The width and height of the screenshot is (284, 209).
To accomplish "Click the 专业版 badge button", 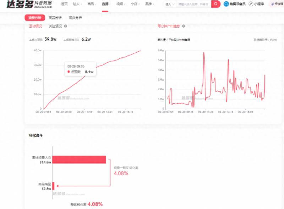I will click(x=277, y=4).
